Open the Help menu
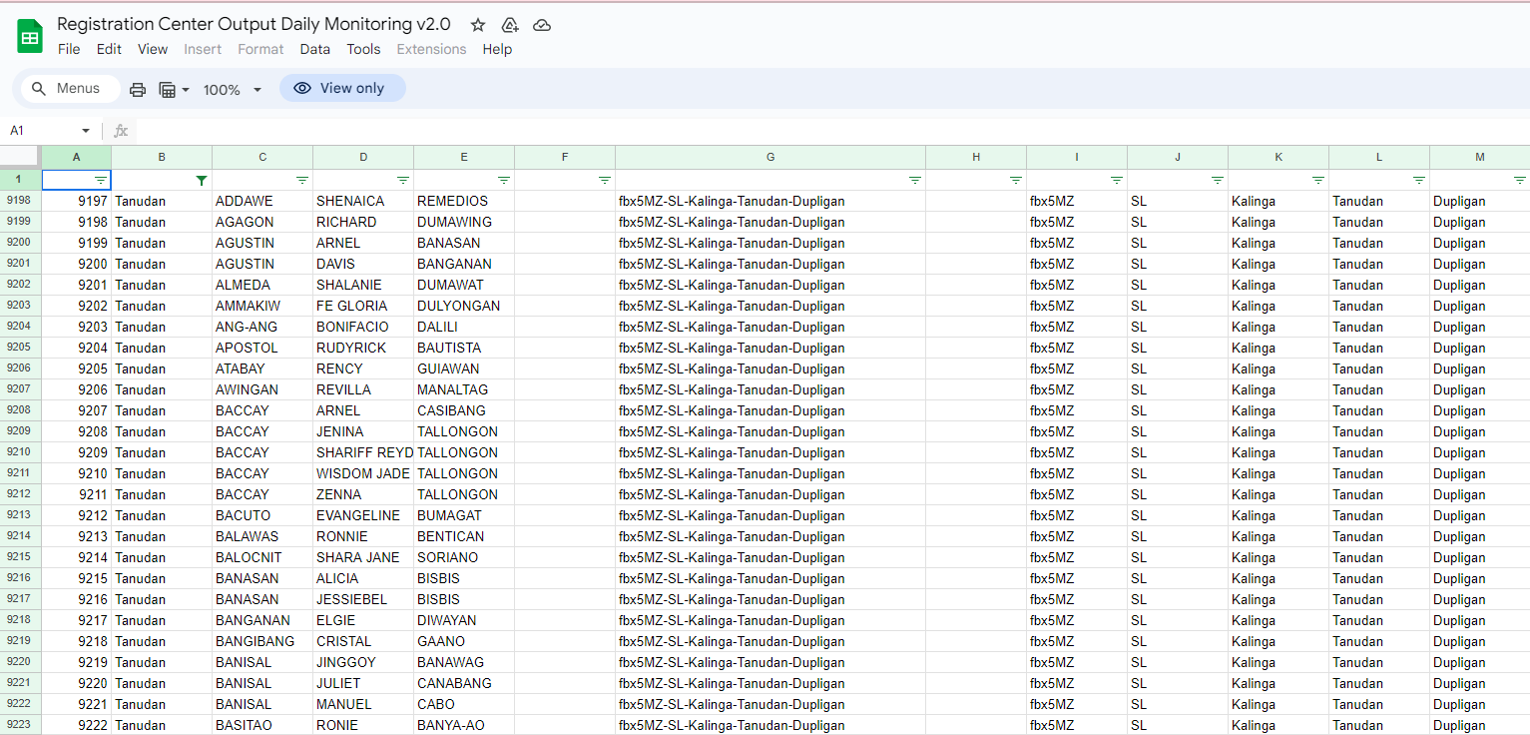 pos(497,49)
